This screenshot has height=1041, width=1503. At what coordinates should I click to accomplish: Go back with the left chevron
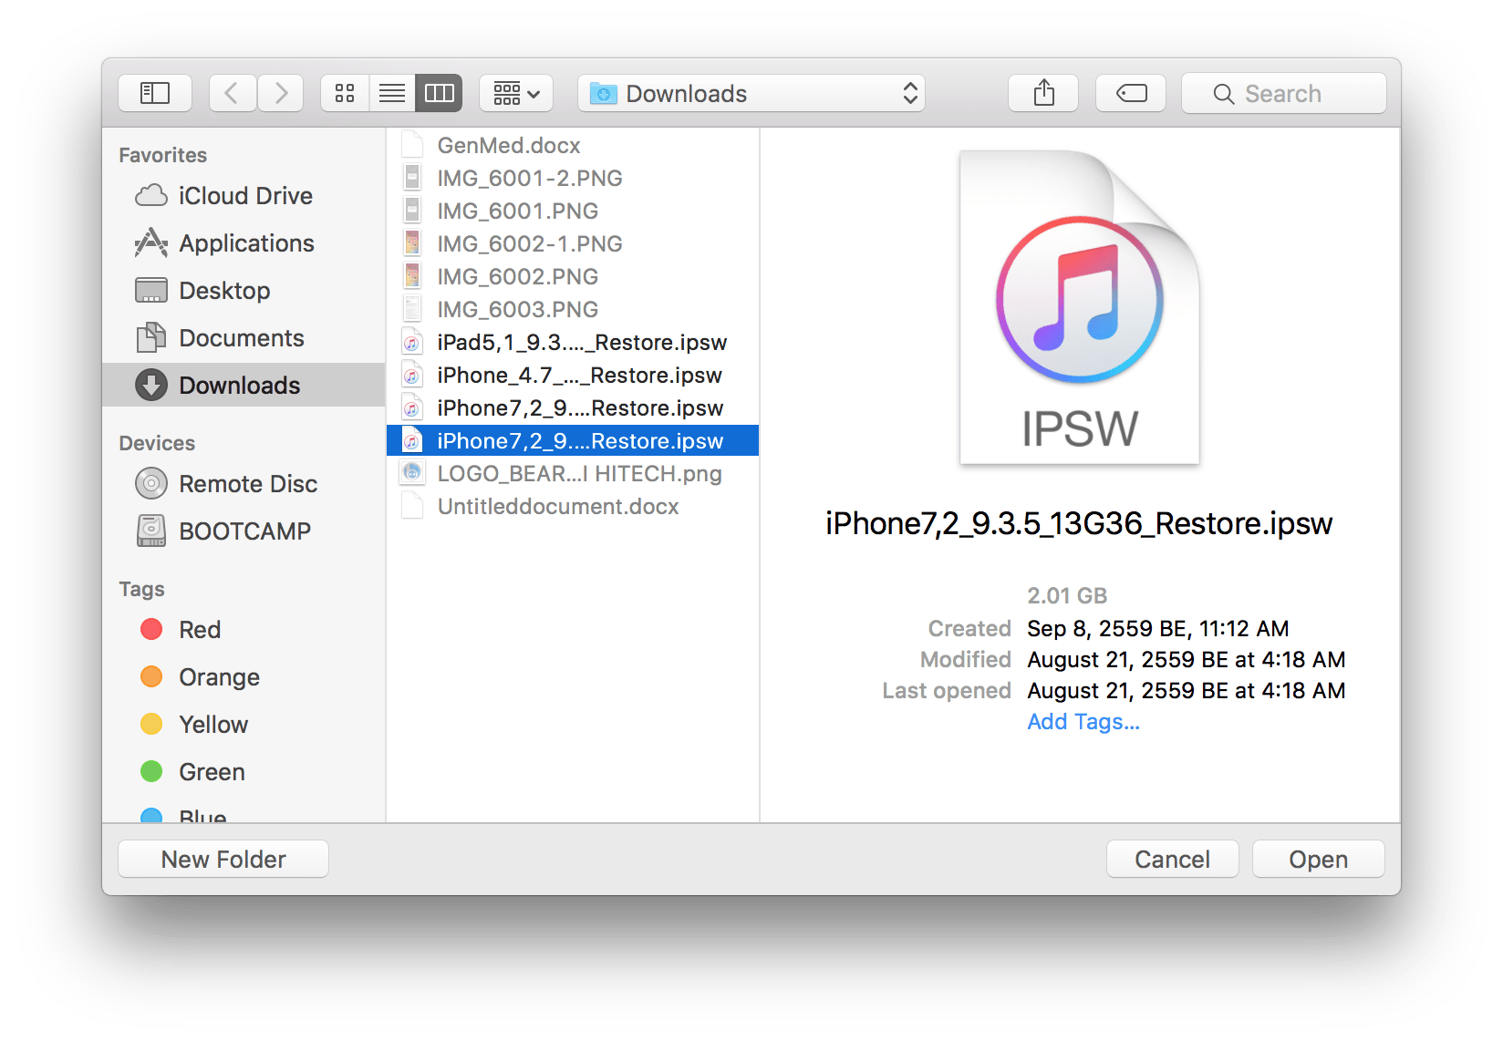coord(233,93)
